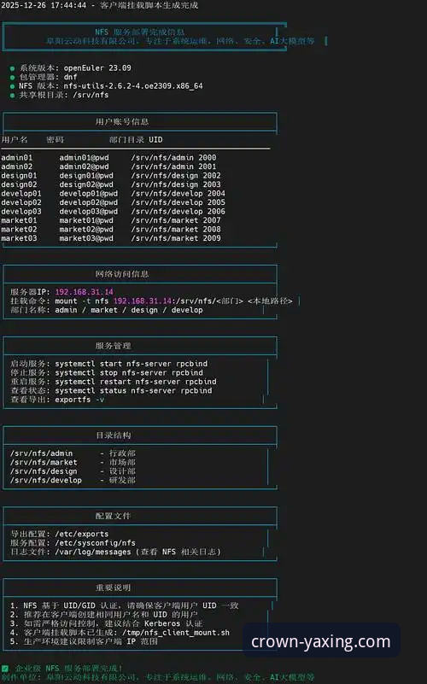Screen dimensions: 427x684
Task: Select the username develop01
Action: pos(21,193)
